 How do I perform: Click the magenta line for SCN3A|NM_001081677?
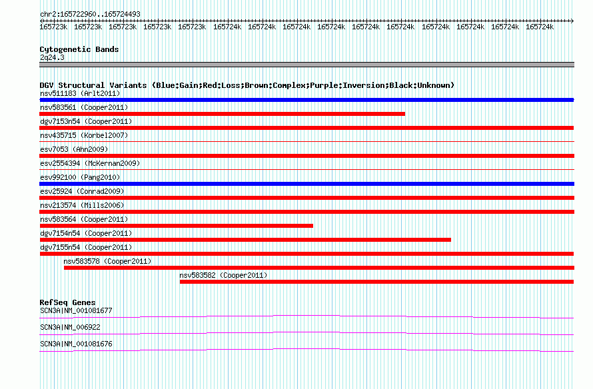[x=306, y=317]
